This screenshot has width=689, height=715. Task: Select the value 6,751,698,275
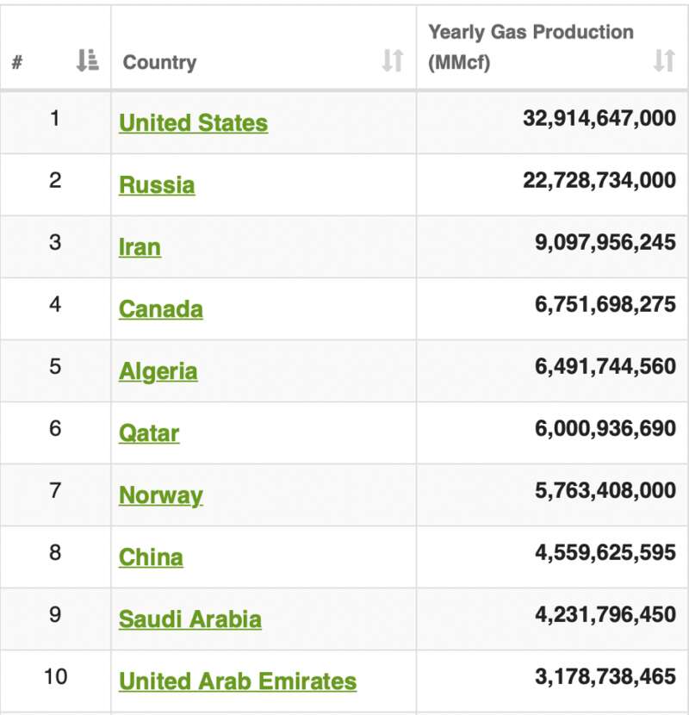(x=605, y=304)
